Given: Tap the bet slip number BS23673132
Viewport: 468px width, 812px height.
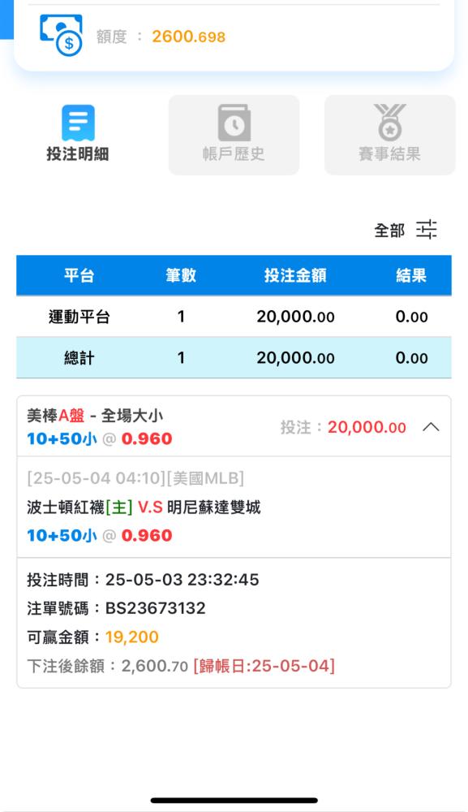Looking at the screenshot, I should 155,608.
